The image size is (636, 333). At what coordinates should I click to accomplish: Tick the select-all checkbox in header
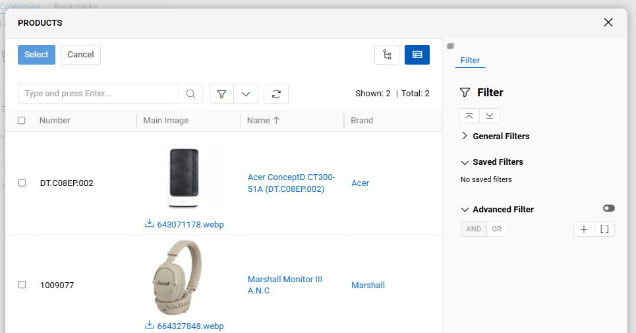(x=22, y=121)
